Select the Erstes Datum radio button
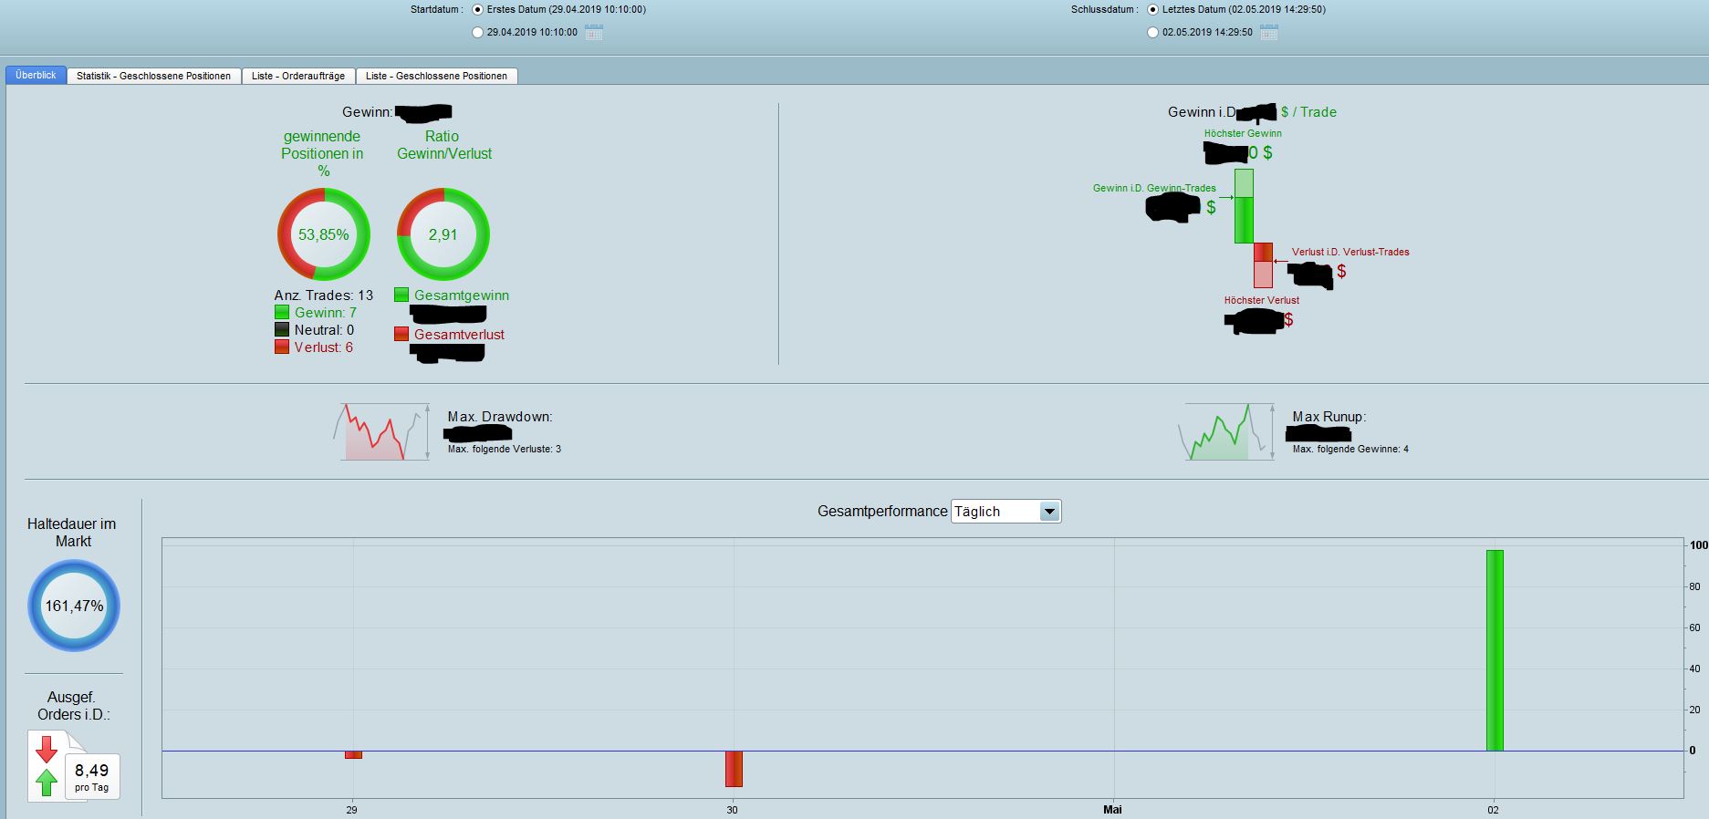1709x819 pixels. (478, 10)
